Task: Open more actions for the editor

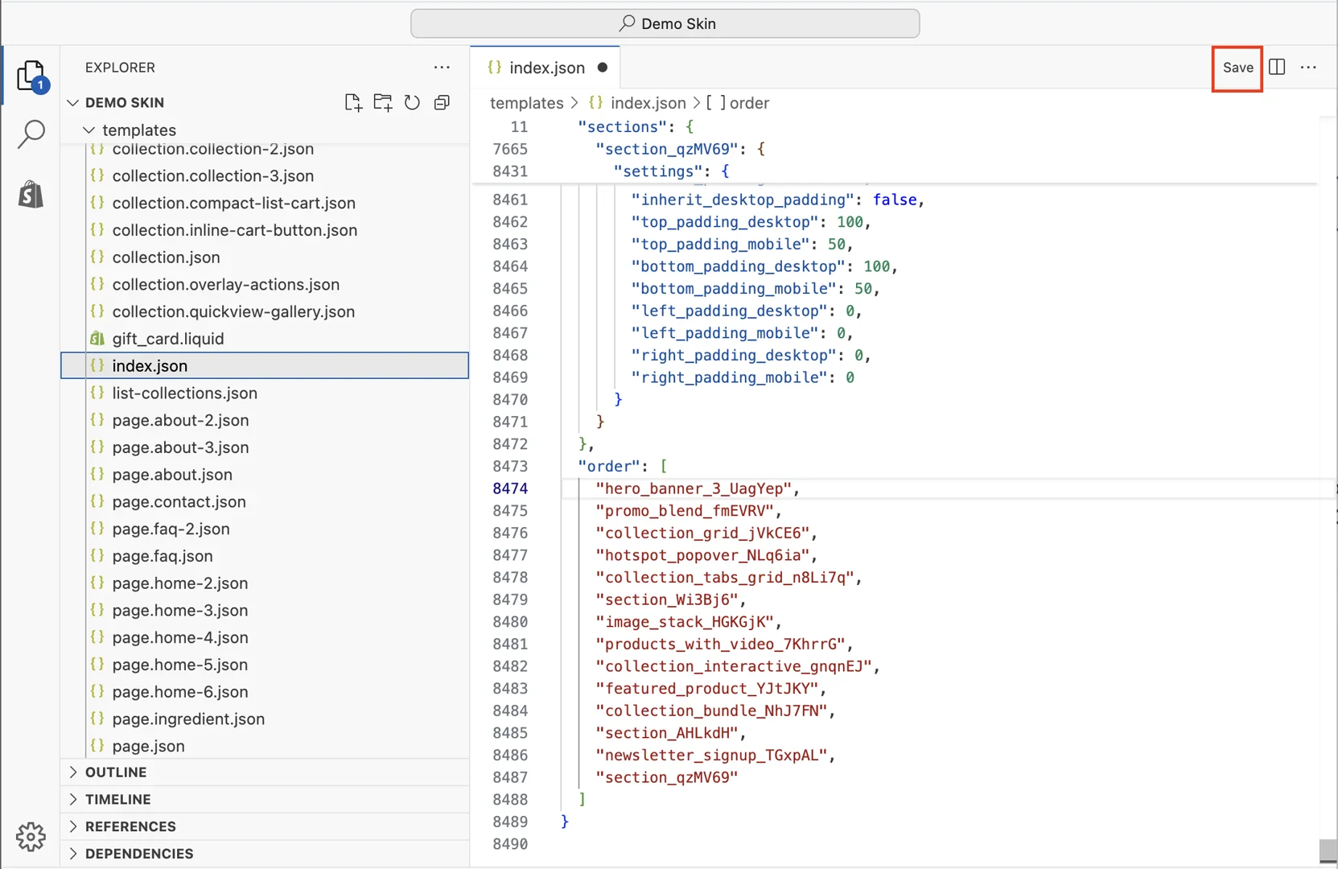Action: coord(1308,68)
